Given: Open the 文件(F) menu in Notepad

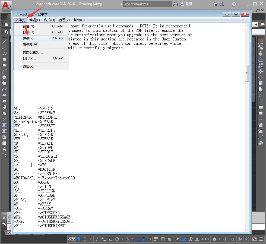Looking at the screenshot, I should point(20,20).
